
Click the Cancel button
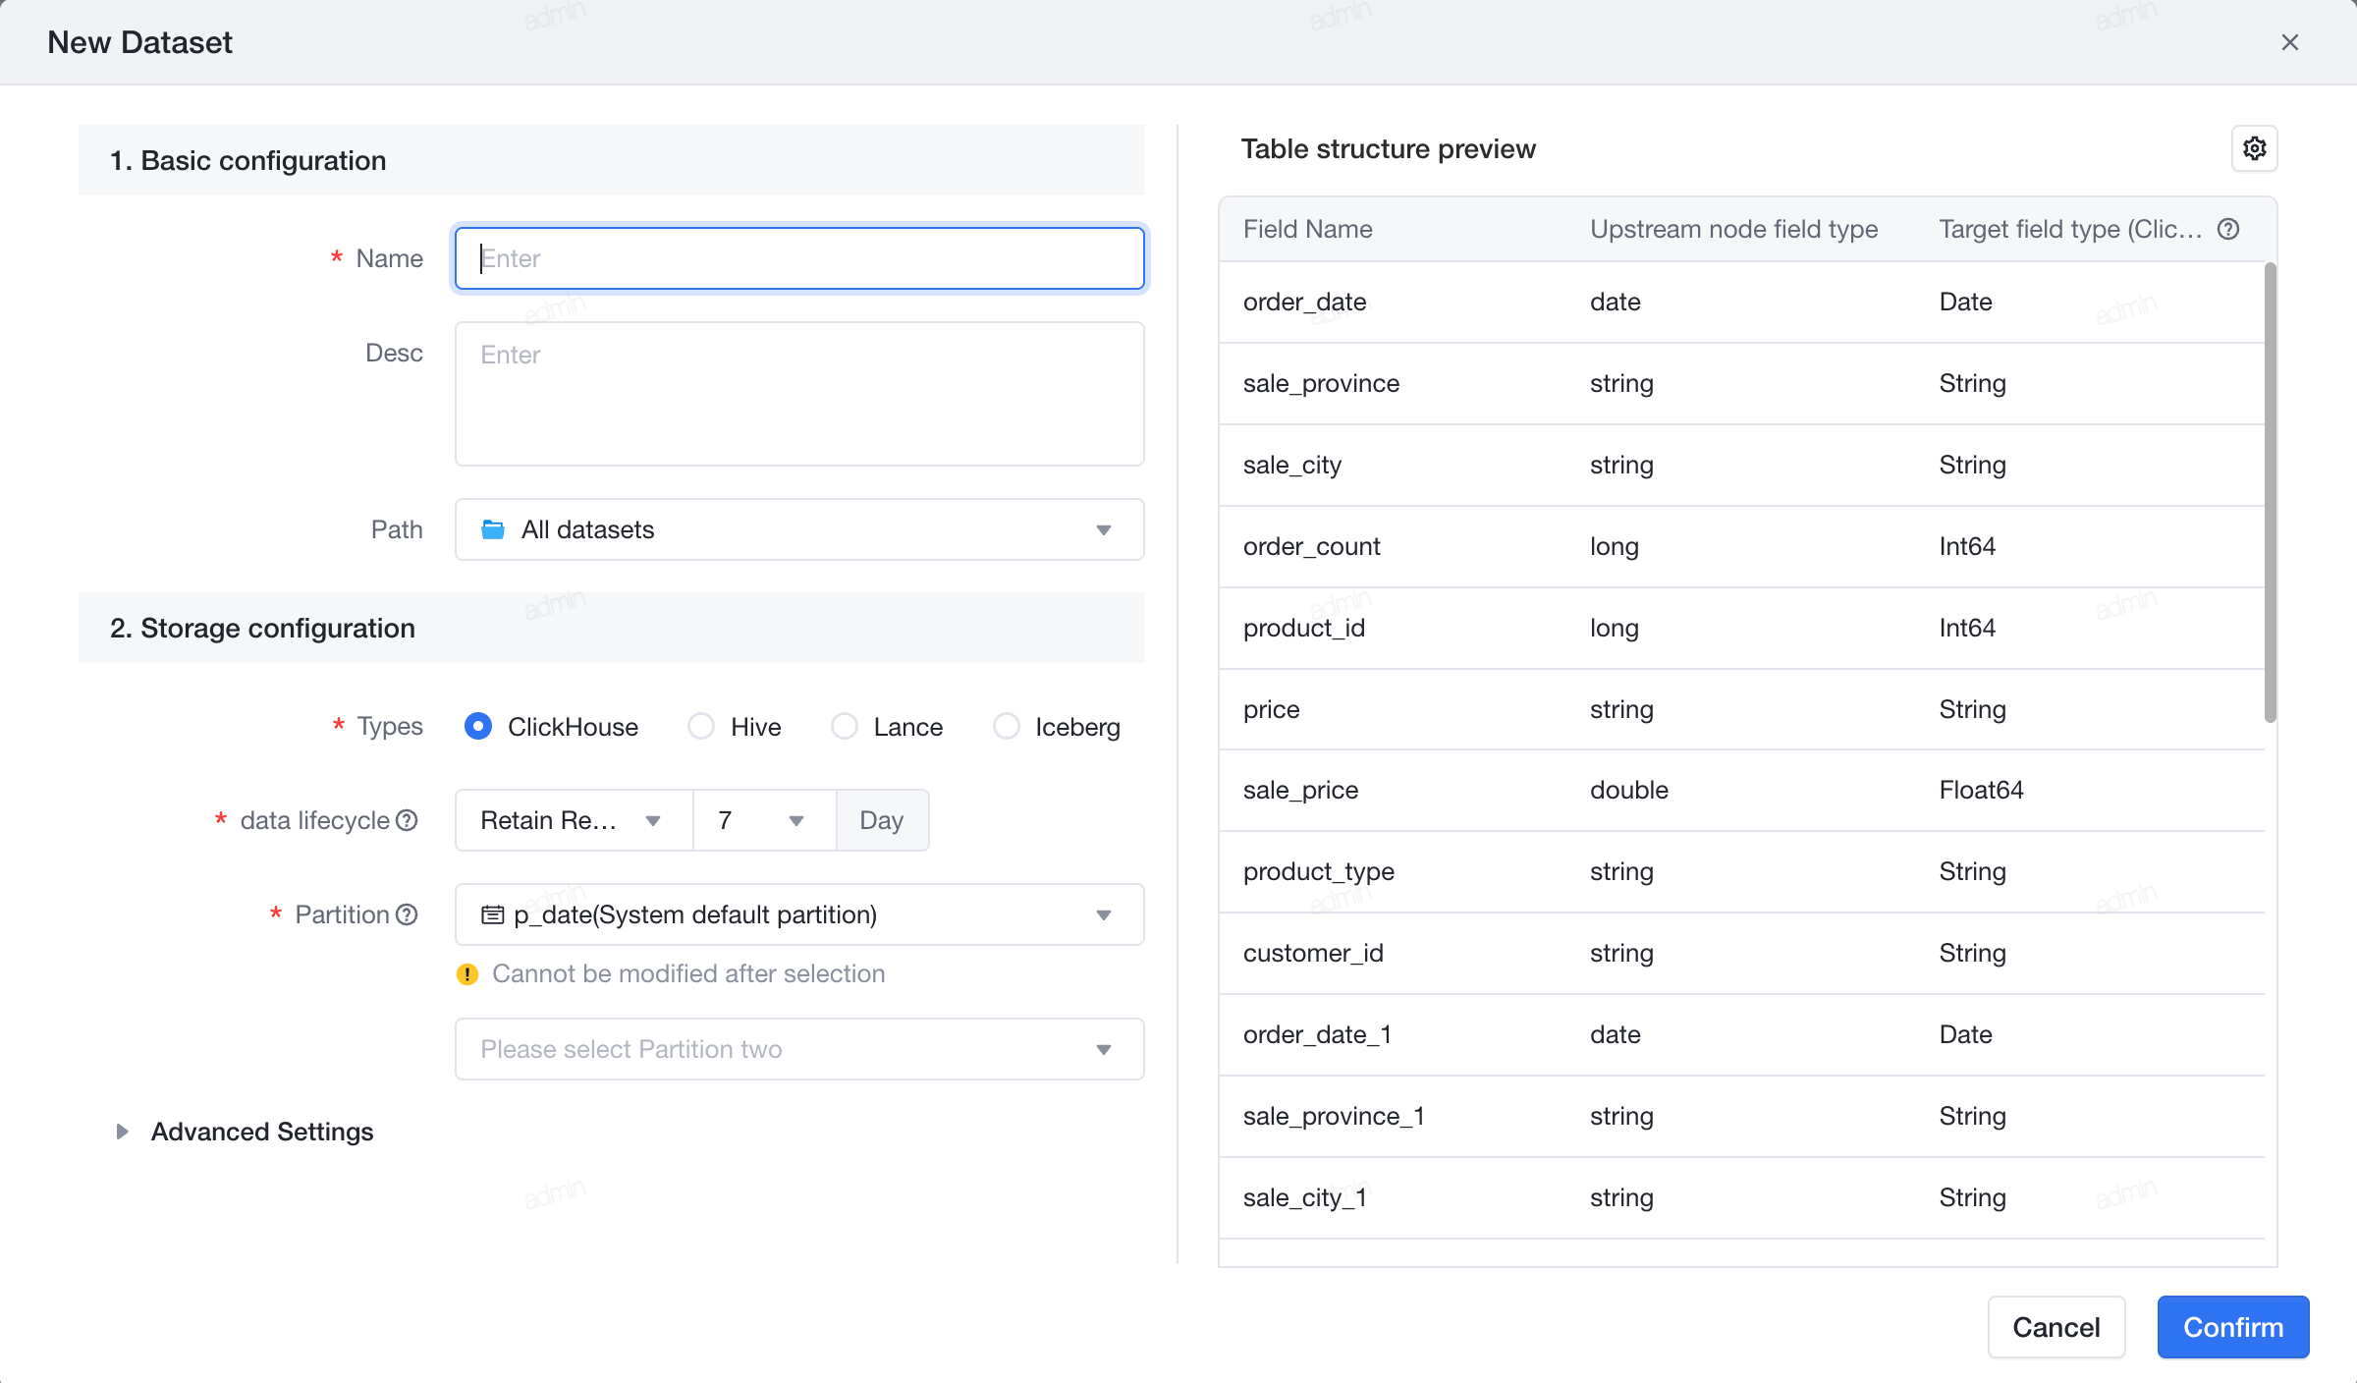click(2056, 1327)
